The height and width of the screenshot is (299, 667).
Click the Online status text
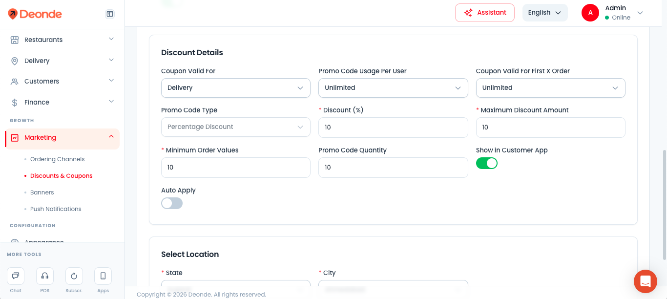tap(621, 18)
